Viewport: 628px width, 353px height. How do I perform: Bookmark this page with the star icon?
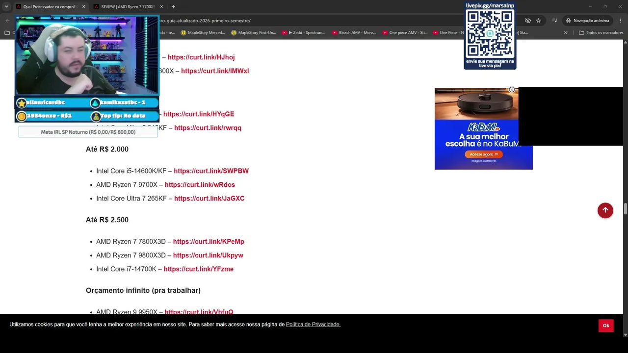pyautogui.click(x=538, y=21)
